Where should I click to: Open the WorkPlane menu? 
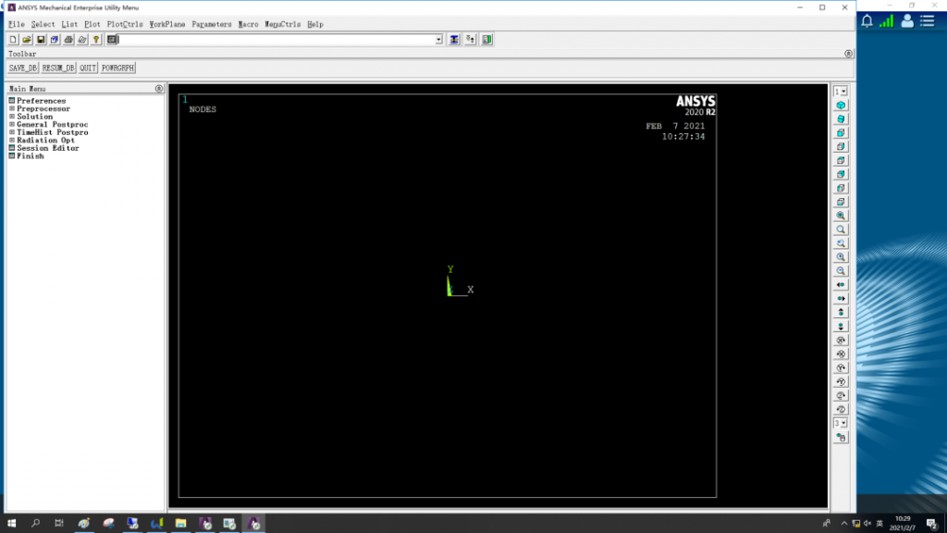point(167,24)
